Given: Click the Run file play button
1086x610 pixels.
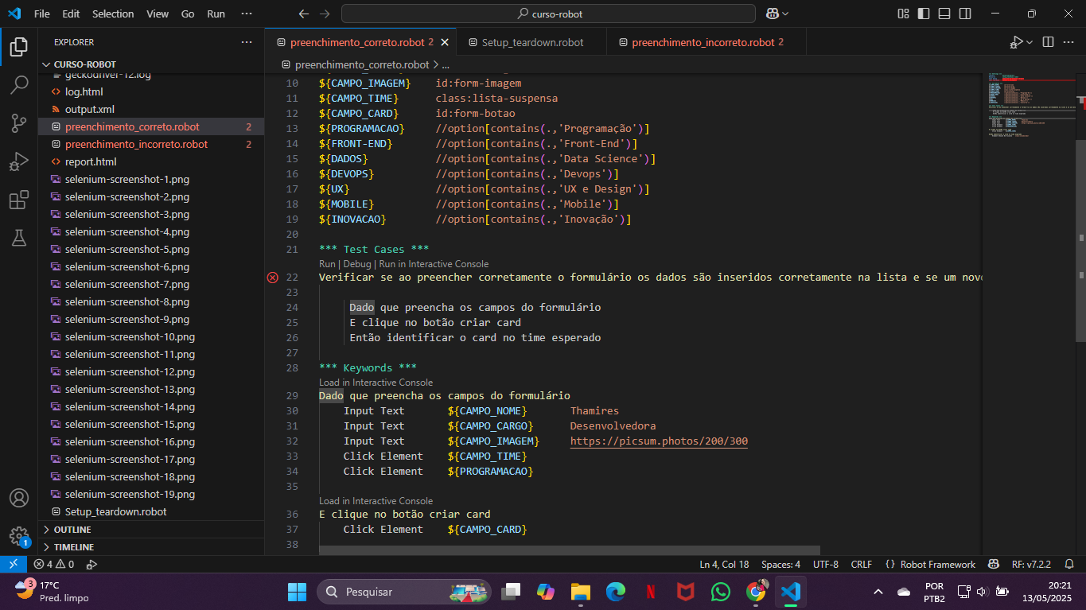Looking at the screenshot, I should tap(1017, 42).
